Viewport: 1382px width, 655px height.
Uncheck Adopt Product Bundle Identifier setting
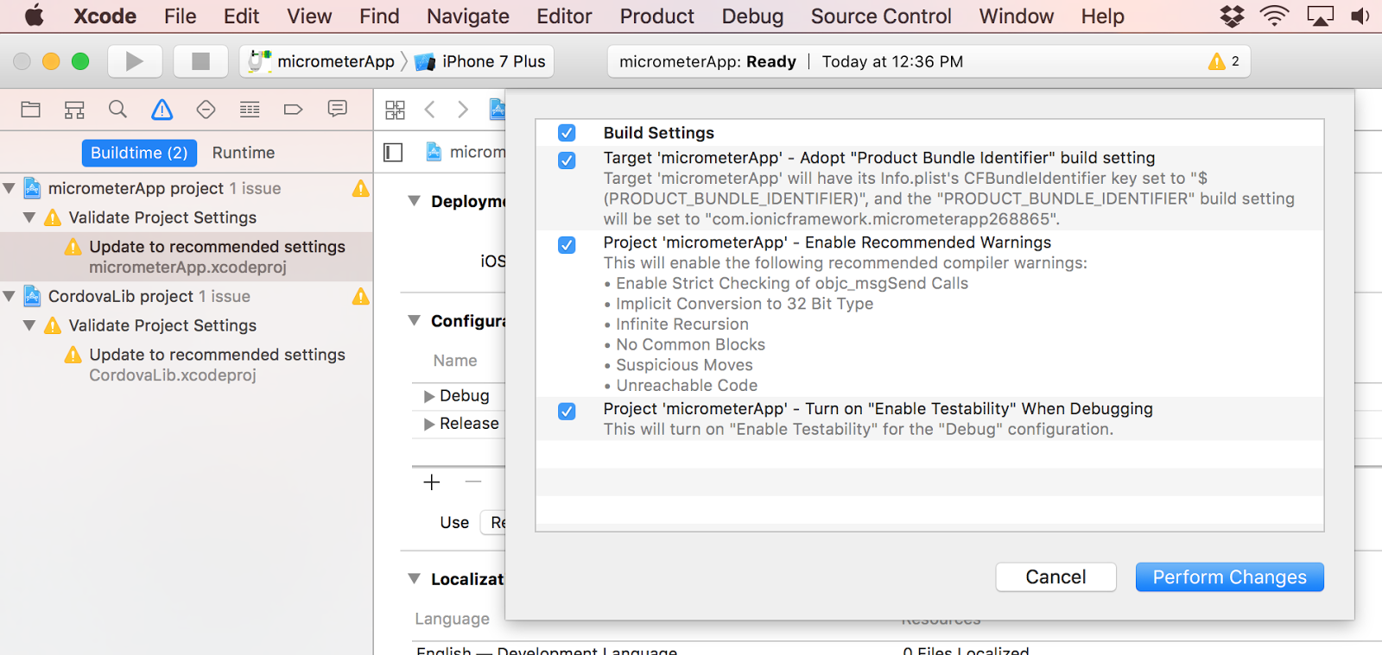click(x=567, y=161)
